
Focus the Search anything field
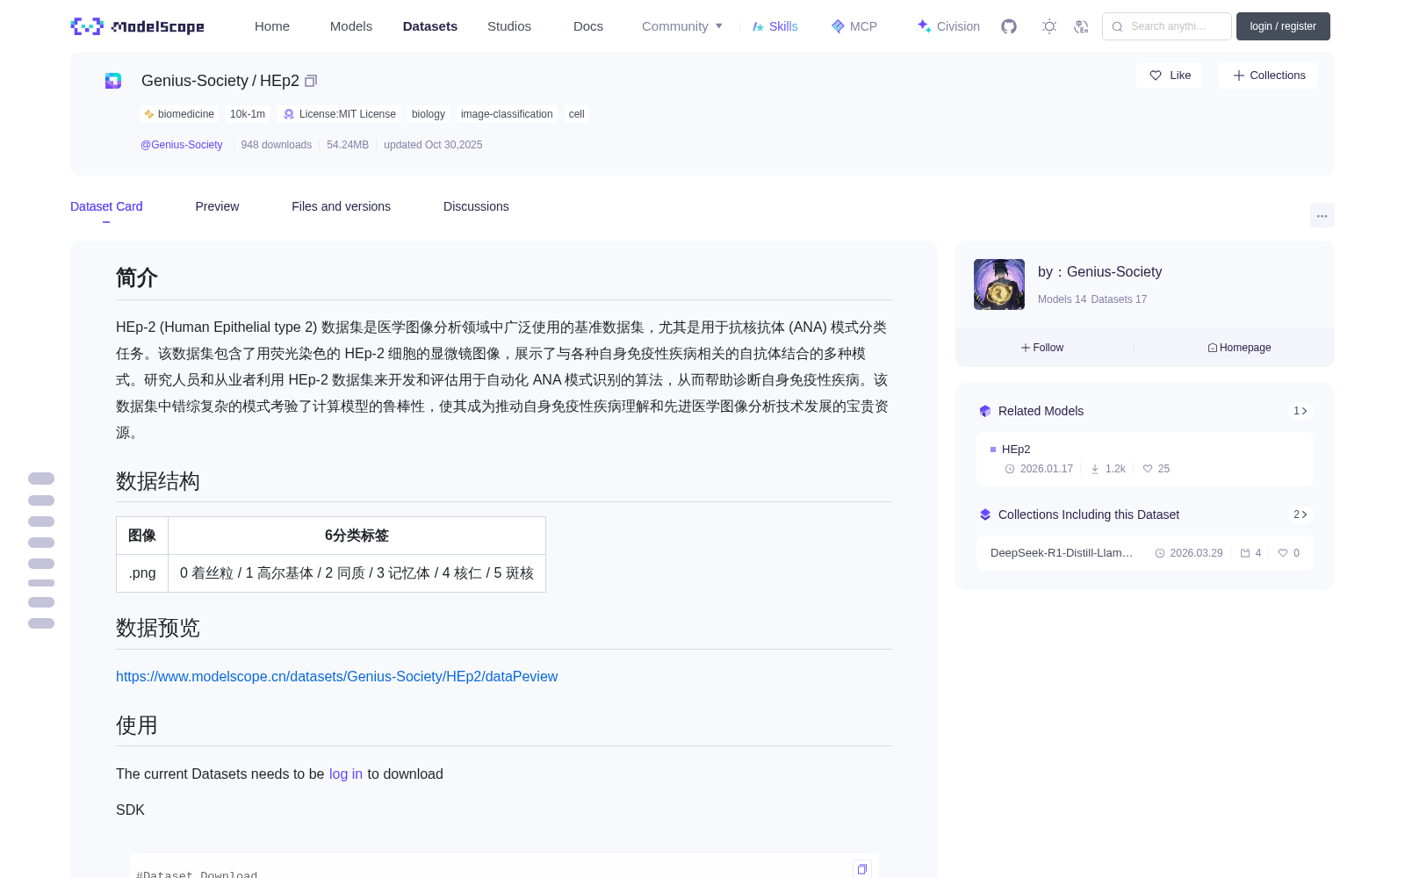(1167, 26)
